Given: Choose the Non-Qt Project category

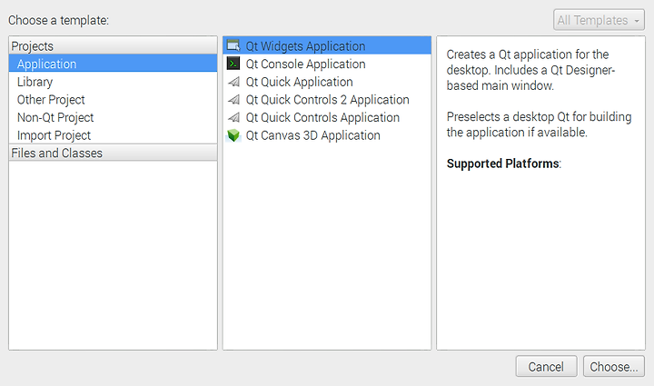Looking at the screenshot, I should coord(113,117).
